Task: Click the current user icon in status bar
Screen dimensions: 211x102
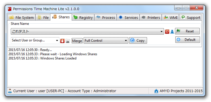Action: click(x=10, y=91)
